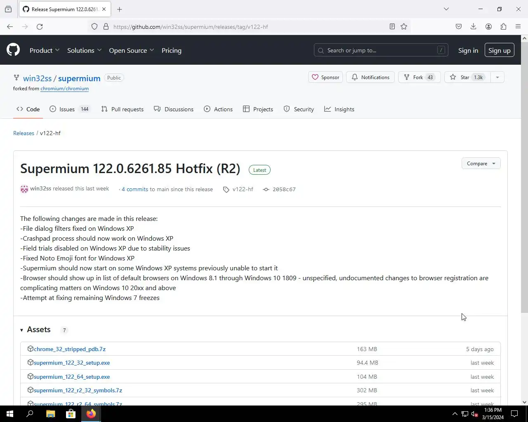Switch to the Code tab
The height and width of the screenshot is (422, 528).
click(28, 109)
